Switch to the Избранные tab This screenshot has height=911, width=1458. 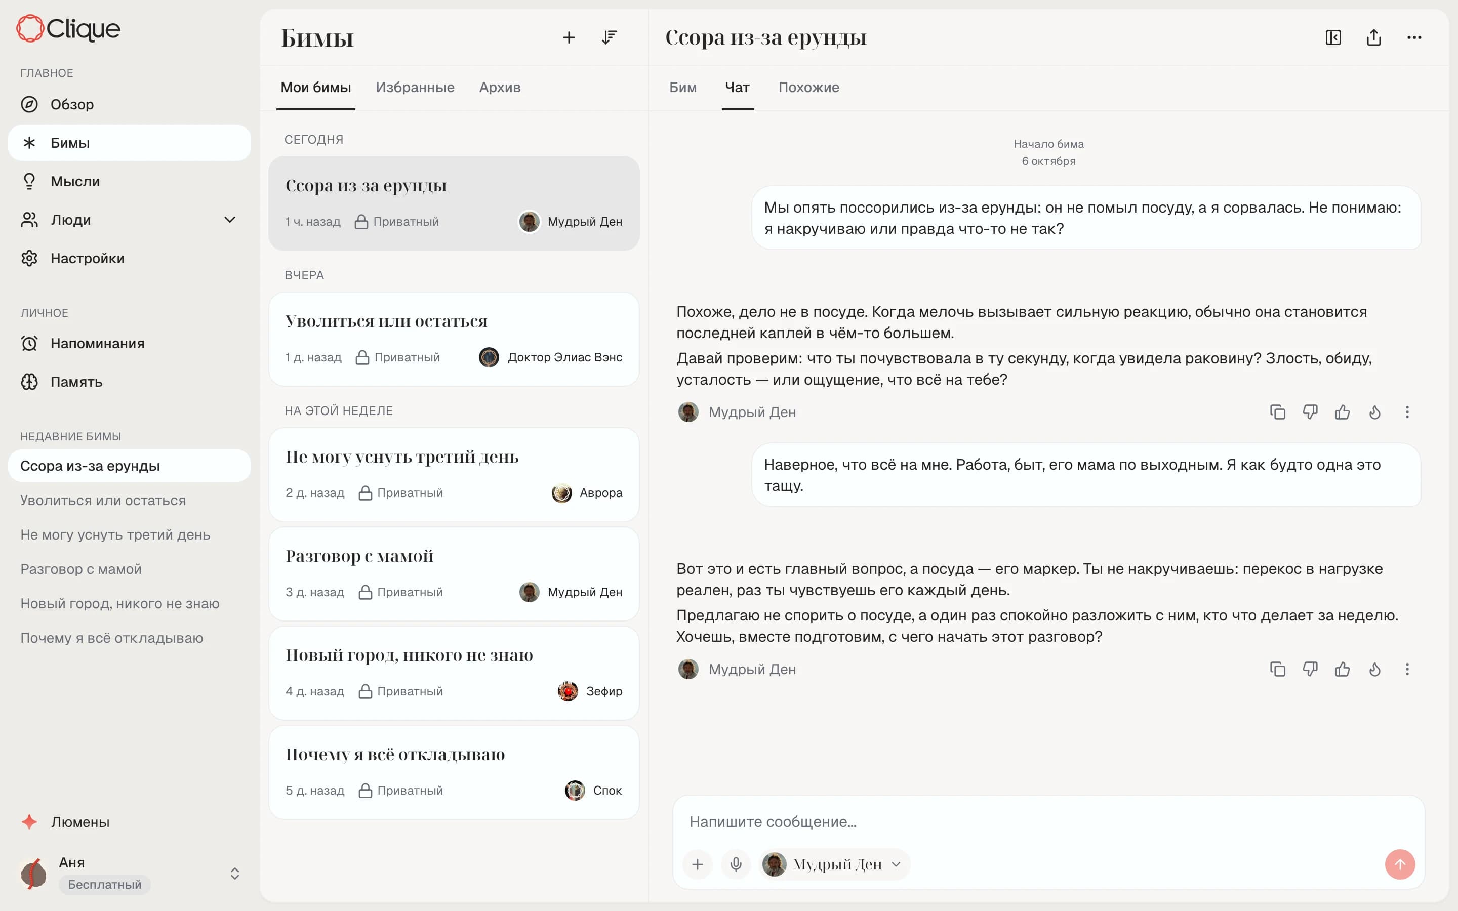pos(415,88)
